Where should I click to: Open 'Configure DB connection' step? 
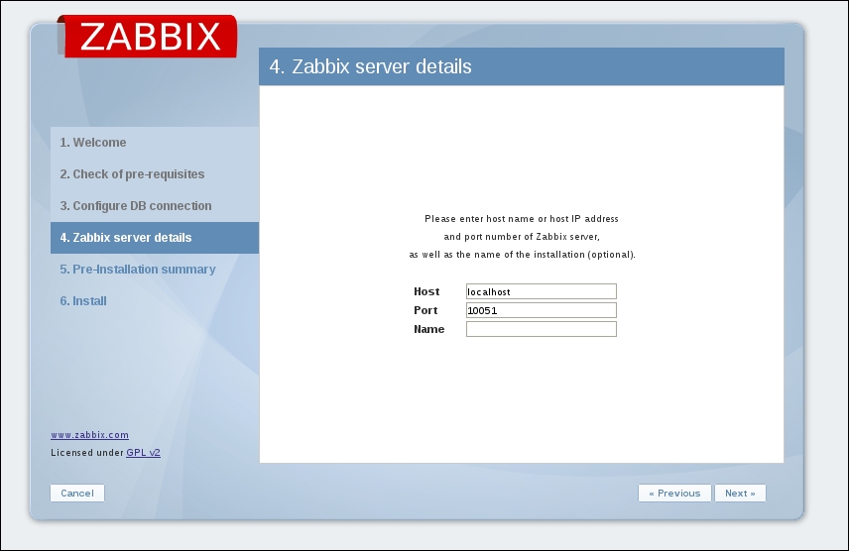point(135,206)
